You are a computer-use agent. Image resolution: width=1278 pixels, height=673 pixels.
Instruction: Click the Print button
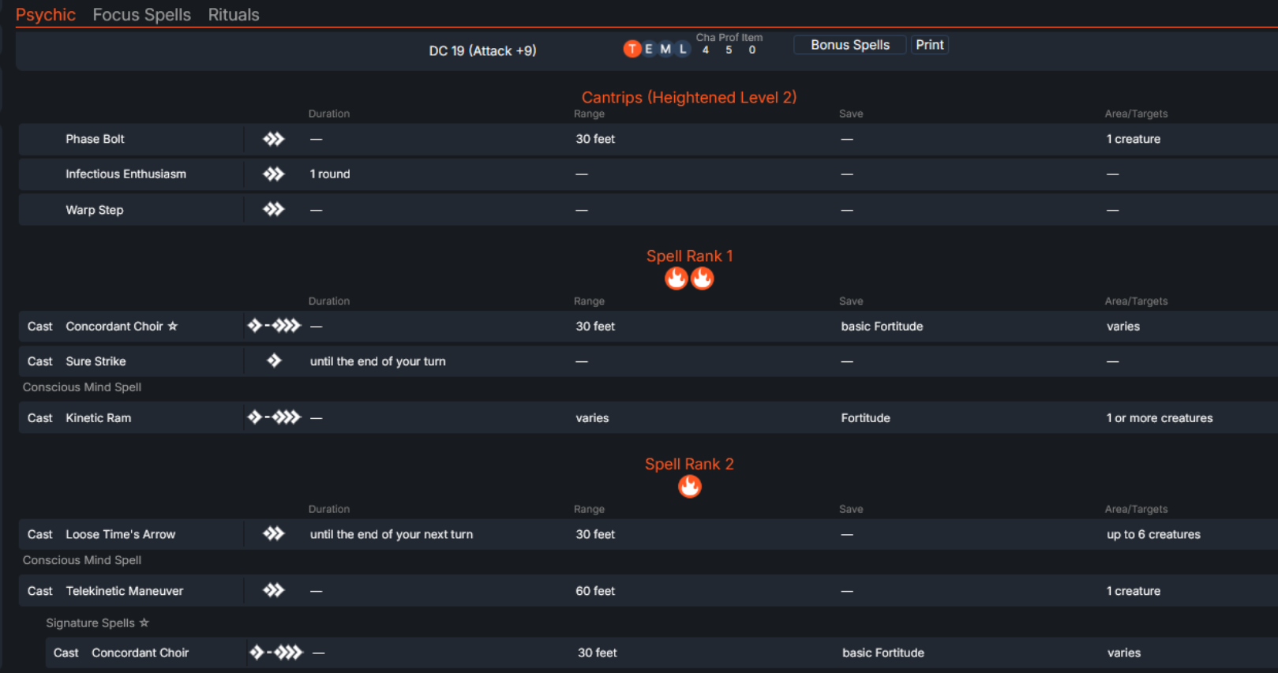[x=930, y=45]
